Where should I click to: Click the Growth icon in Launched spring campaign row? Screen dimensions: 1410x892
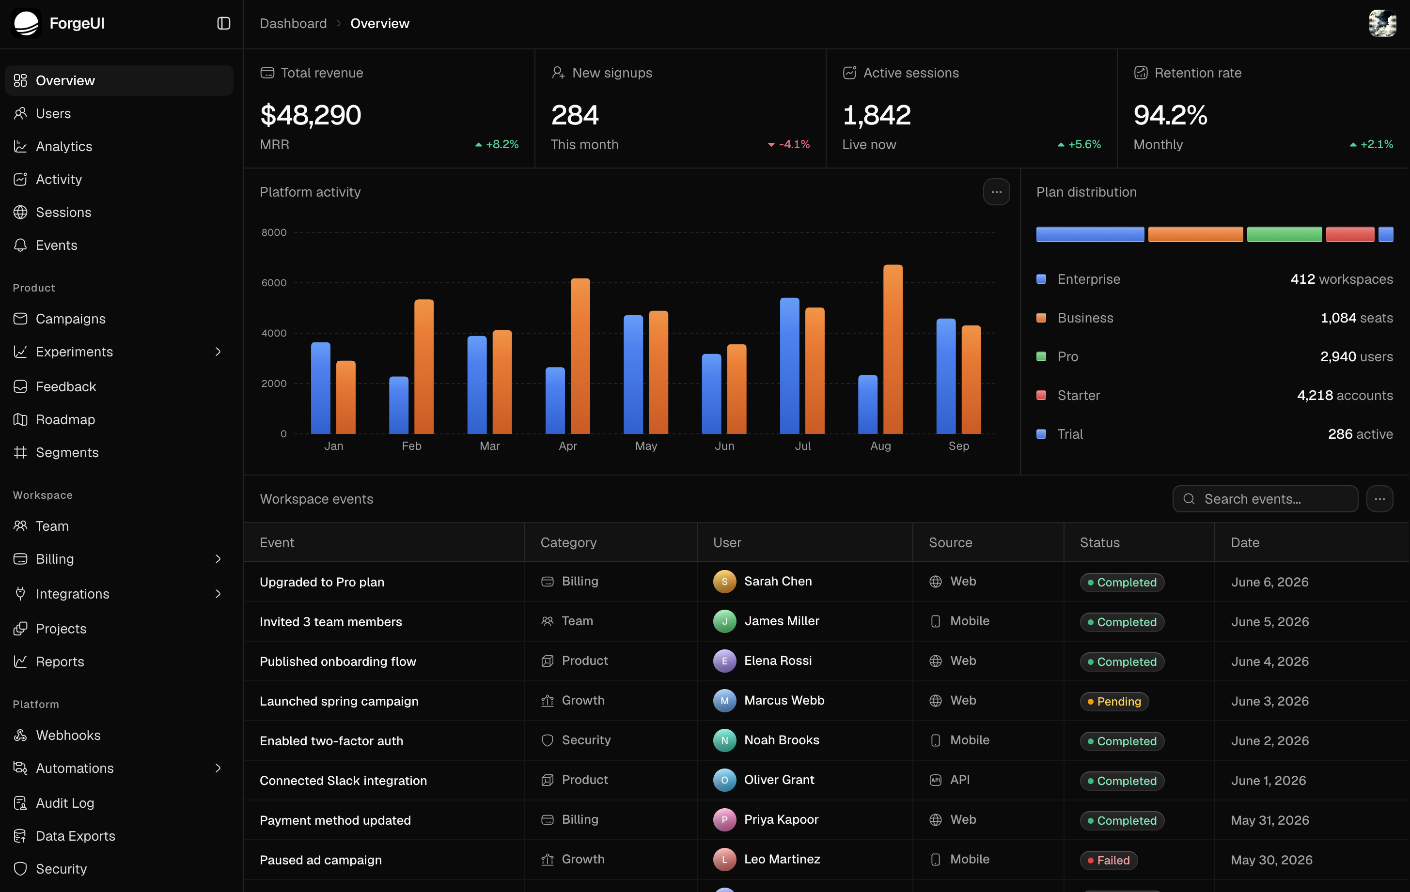click(x=547, y=701)
